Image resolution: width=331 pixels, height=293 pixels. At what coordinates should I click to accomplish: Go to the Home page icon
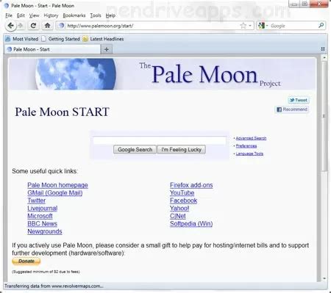(x=47, y=26)
